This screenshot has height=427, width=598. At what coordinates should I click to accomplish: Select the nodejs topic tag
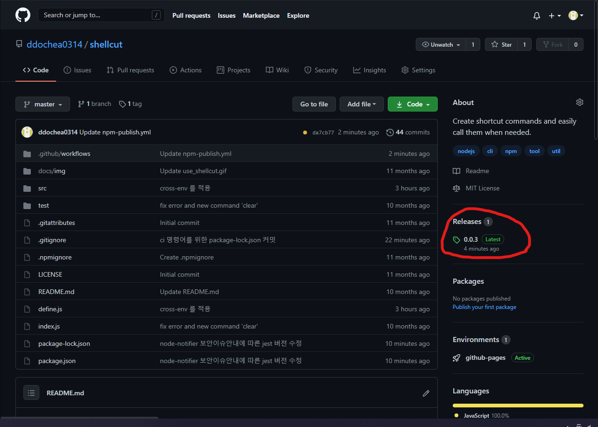(x=466, y=151)
